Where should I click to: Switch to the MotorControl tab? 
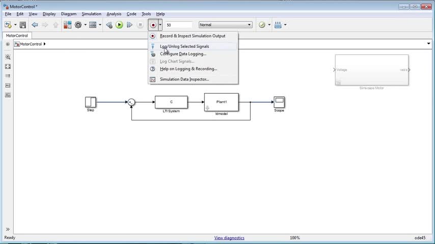(x=17, y=36)
